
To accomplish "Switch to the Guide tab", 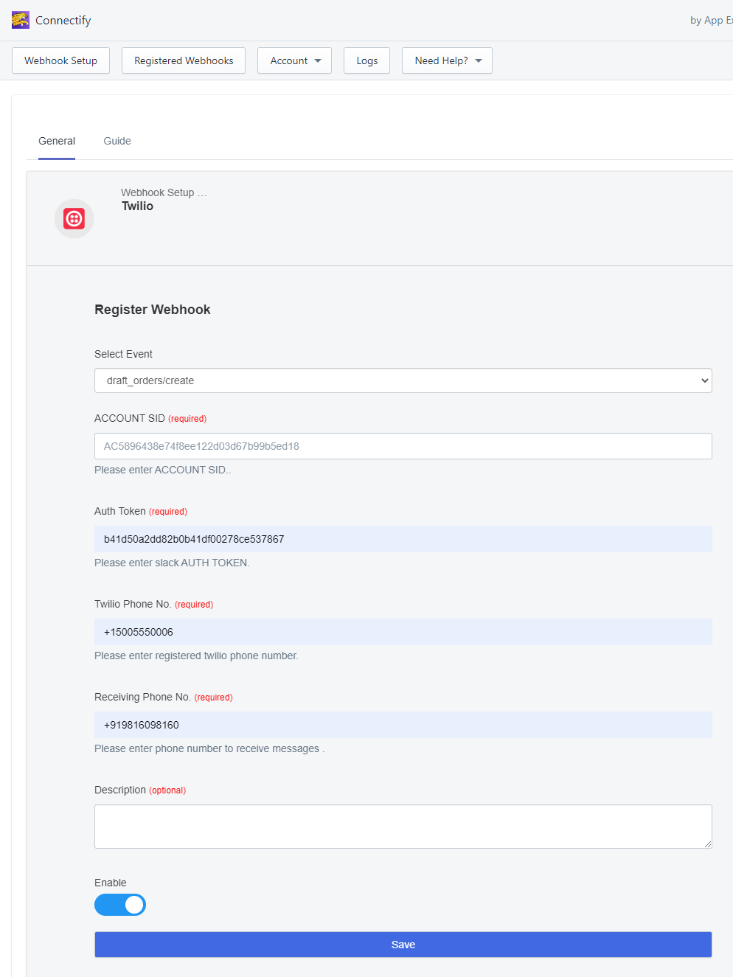I will click(117, 141).
